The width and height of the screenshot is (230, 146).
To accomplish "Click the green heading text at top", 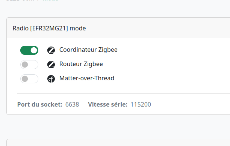I will pos(51,0).
